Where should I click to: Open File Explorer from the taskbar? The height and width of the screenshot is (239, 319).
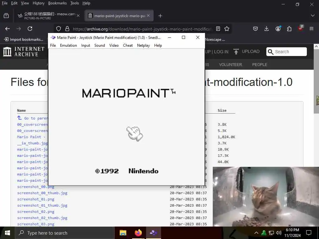(123, 233)
